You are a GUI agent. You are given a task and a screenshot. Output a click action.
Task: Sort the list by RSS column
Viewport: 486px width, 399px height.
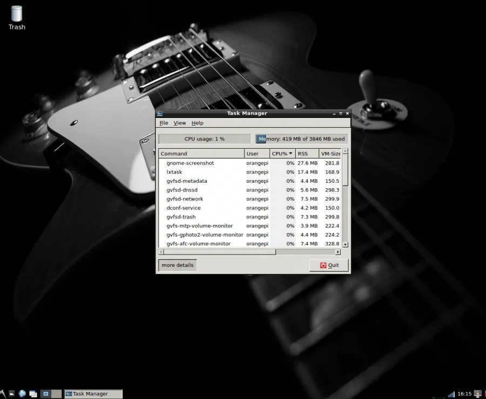pyautogui.click(x=307, y=154)
